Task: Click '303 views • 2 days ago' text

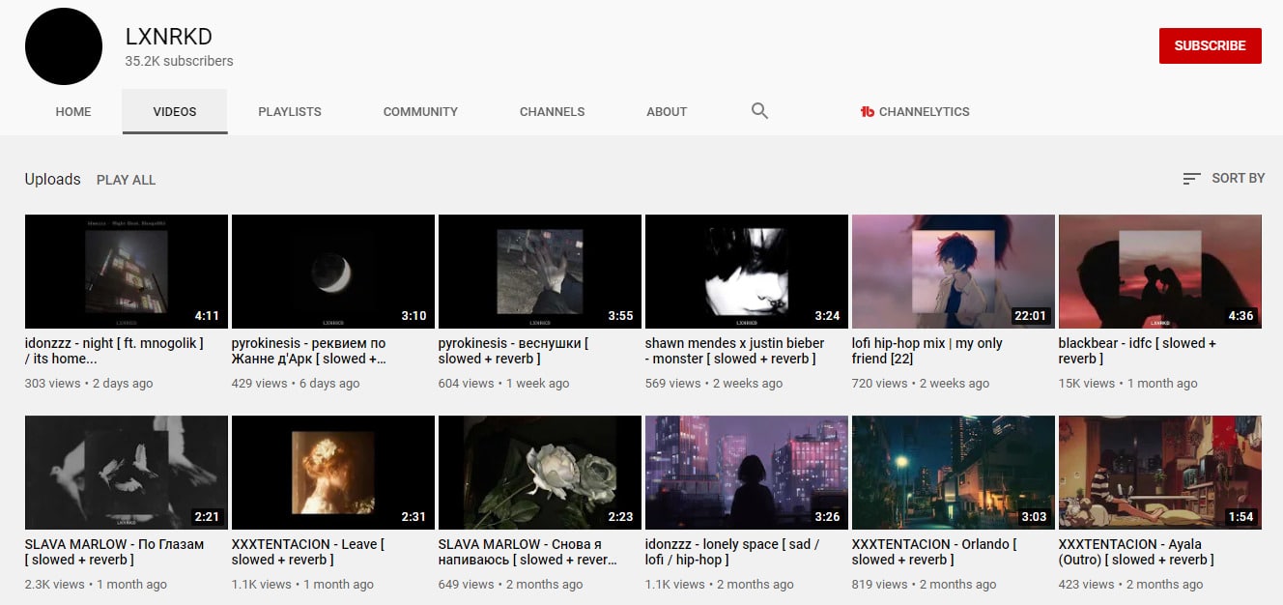Action: coord(89,384)
